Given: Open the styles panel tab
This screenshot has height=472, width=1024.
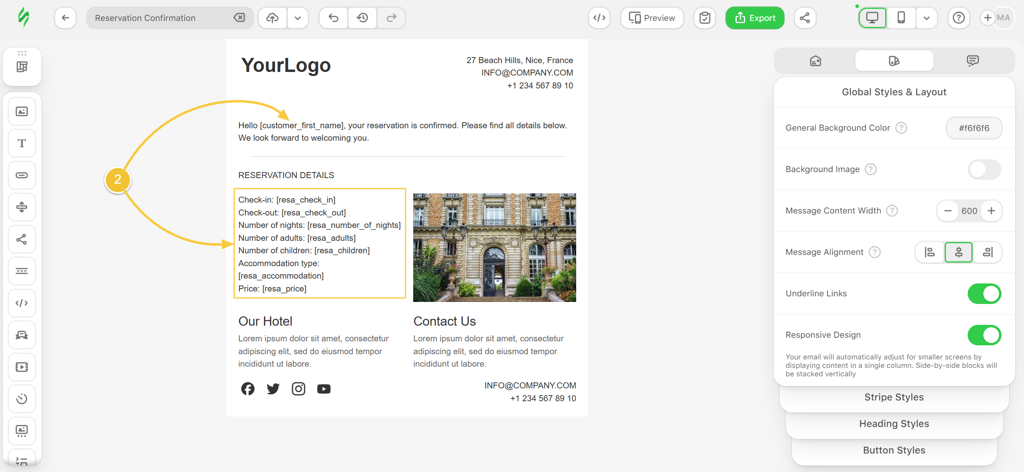Looking at the screenshot, I should coord(894,61).
